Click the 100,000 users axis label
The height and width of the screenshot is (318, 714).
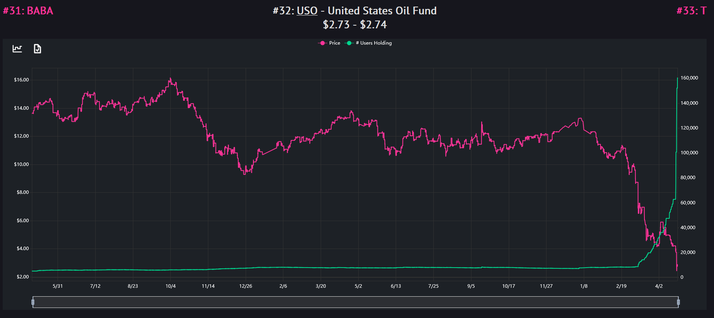[x=689, y=153]
